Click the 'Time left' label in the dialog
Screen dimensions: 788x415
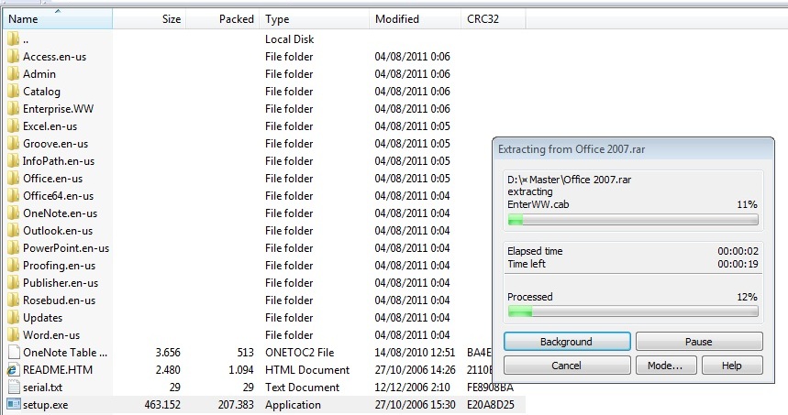pyautogui.click(x=527, y=264)
